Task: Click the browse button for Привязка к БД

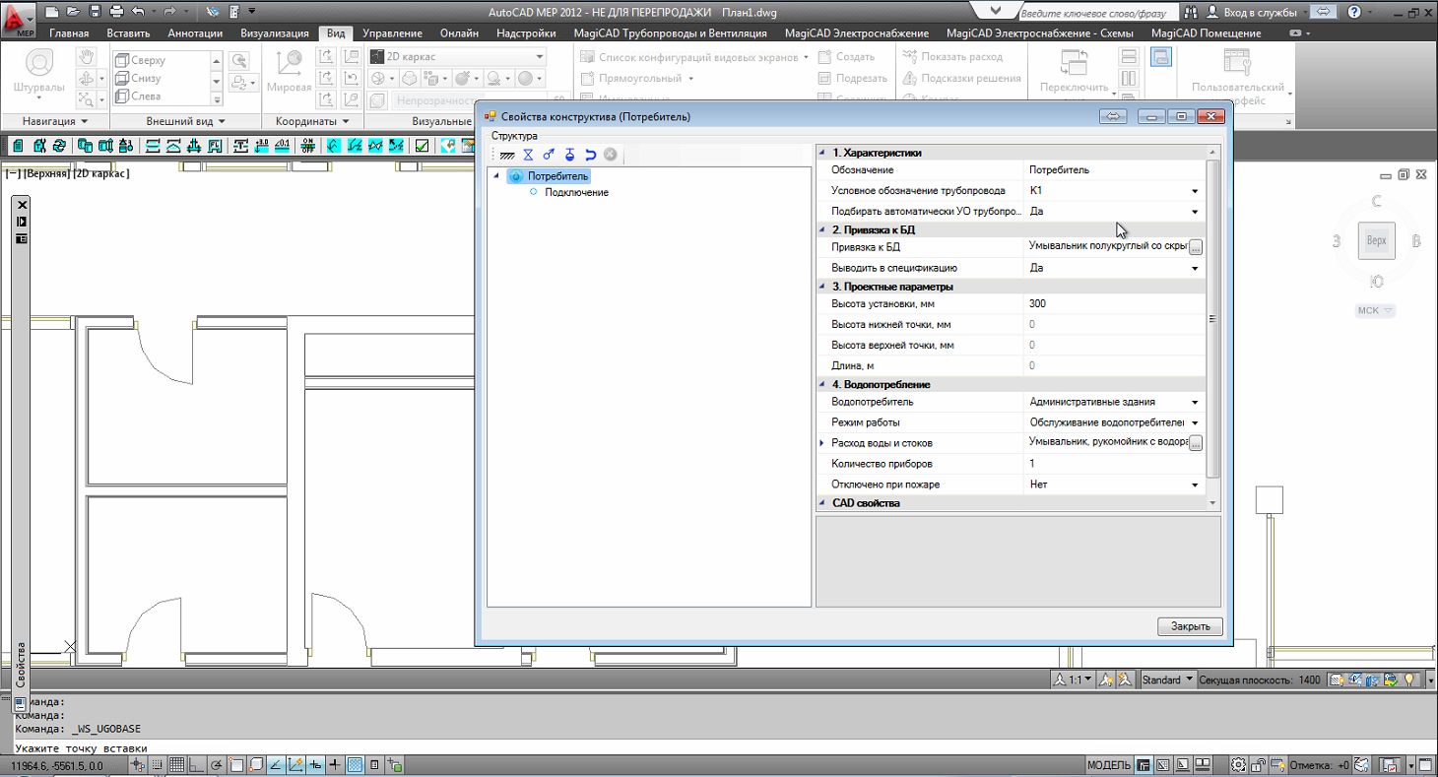Action: [x=1196, y=247]
